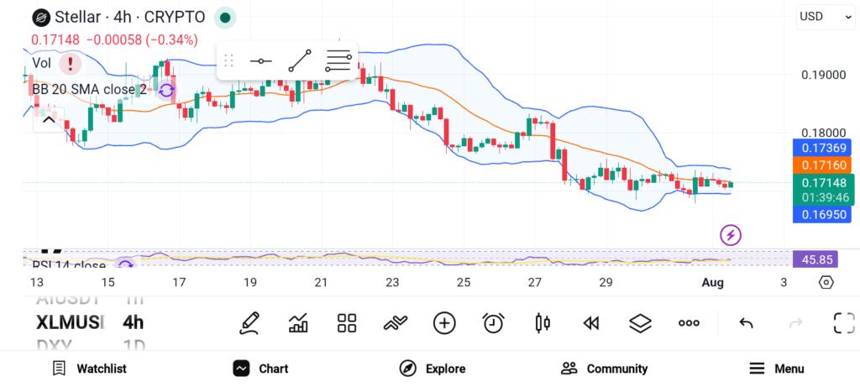
Task: Open the layout grid icon
Action: click(x=347, y=323)
